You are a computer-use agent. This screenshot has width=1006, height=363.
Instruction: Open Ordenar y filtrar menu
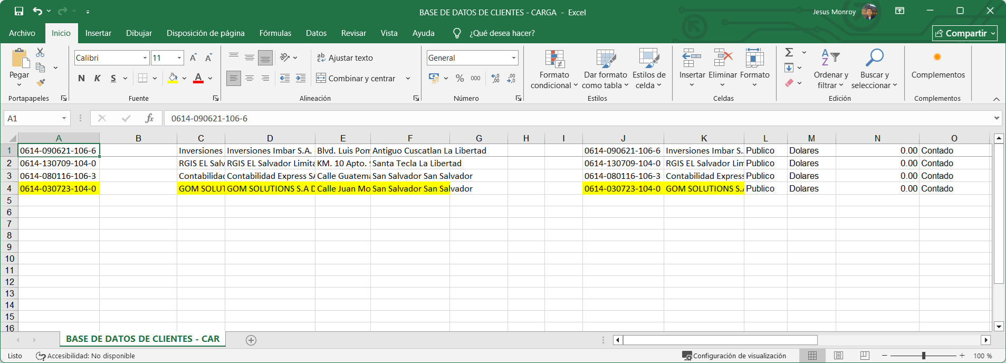point(831,69)
